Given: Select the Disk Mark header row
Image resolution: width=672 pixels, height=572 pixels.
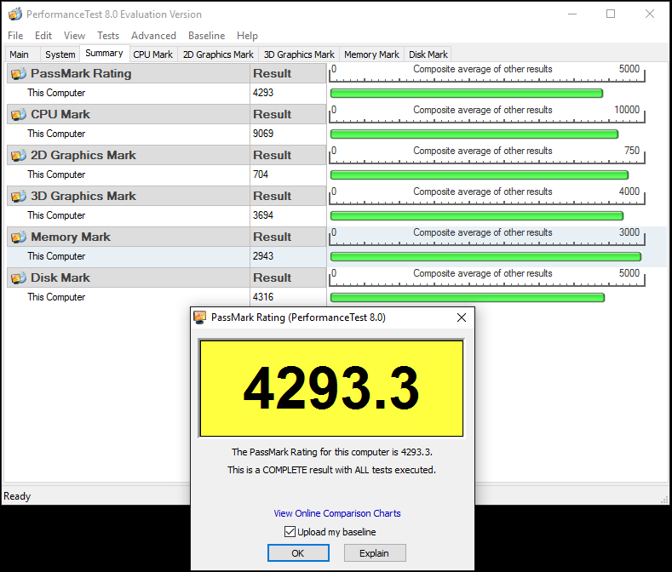Looking at the screenshot, I should coord(167,277).
